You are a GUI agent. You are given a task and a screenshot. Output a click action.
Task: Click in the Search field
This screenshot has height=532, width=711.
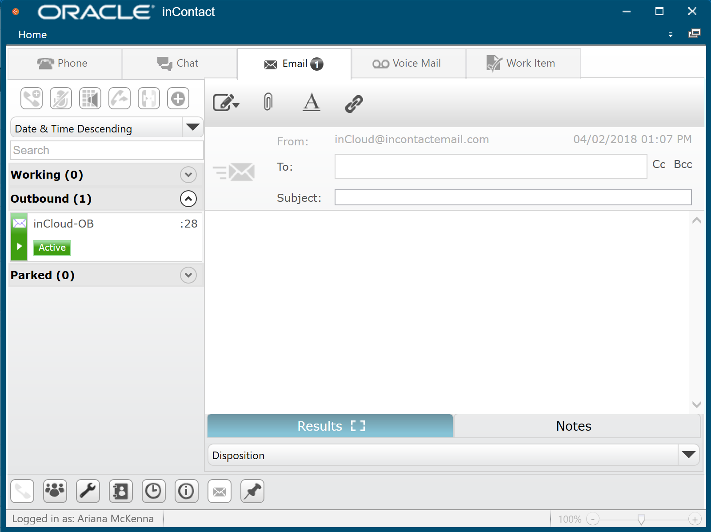pyautogui.click(x=107, y=150)
